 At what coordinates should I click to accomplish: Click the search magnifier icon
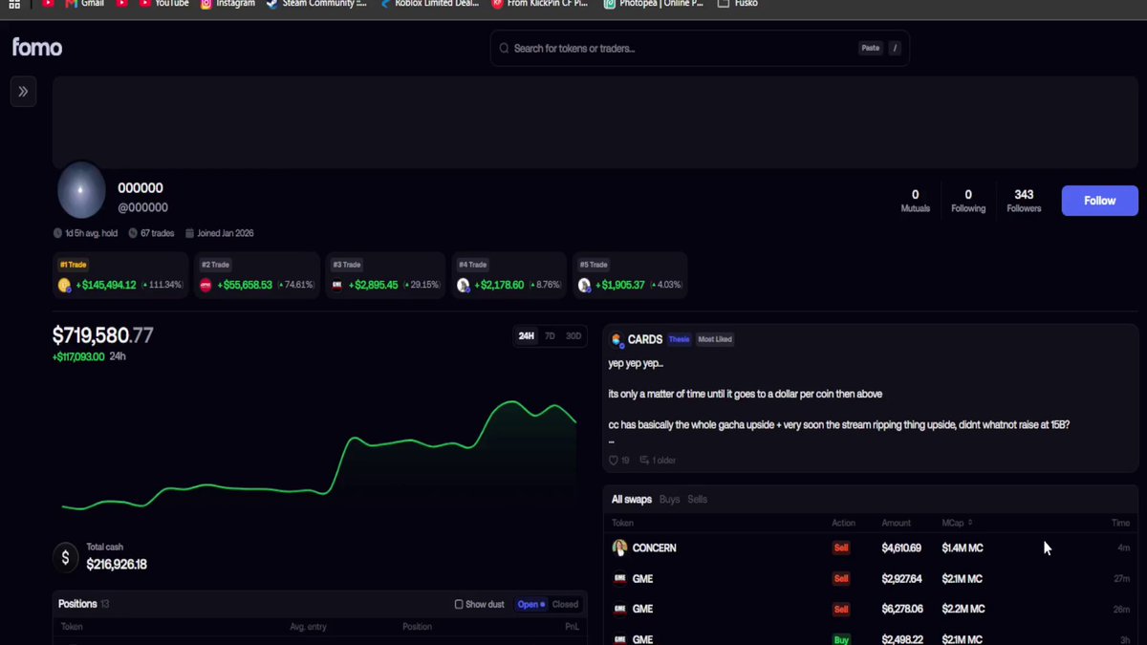504,48
